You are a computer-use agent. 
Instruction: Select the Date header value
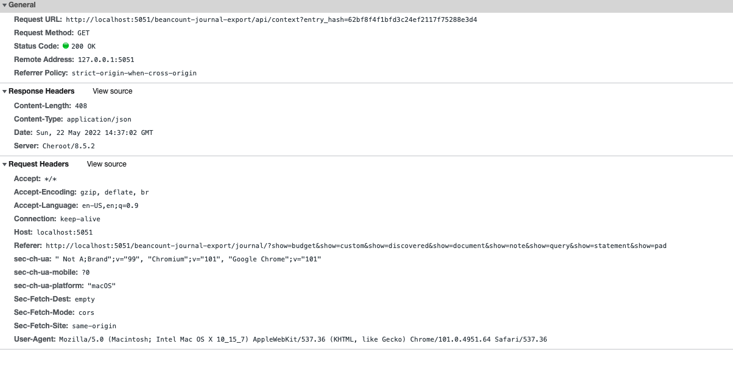coord(93,132)
